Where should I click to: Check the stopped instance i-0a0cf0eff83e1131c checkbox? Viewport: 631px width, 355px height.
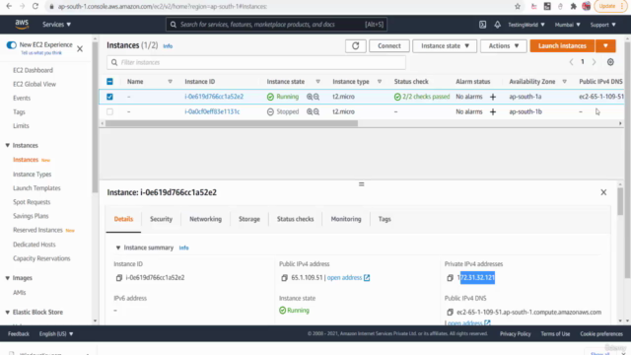coord(109,111)
